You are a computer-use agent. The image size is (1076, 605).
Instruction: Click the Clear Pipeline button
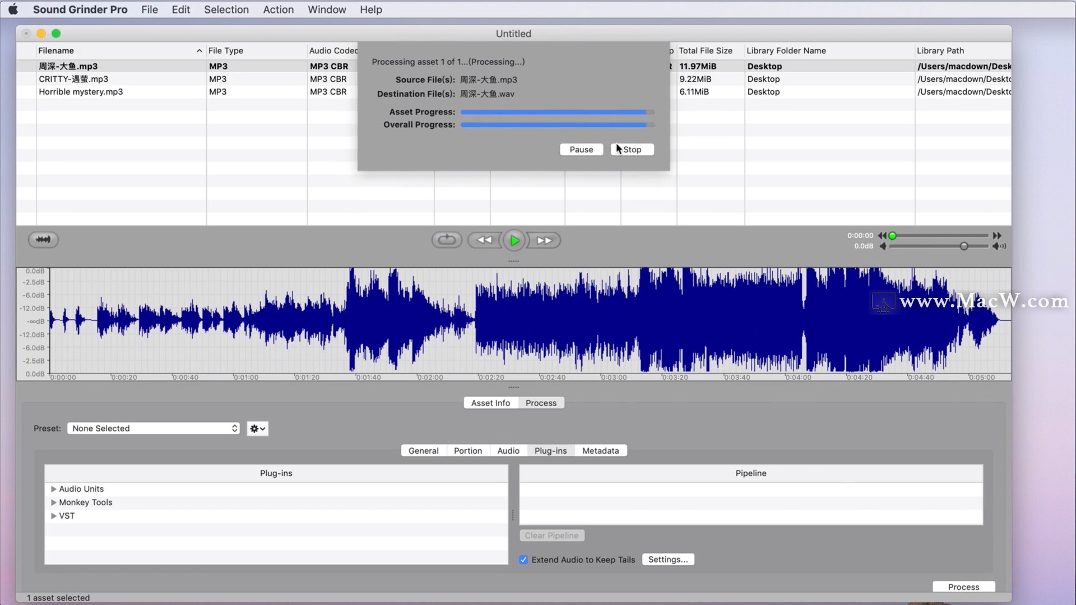551,535
